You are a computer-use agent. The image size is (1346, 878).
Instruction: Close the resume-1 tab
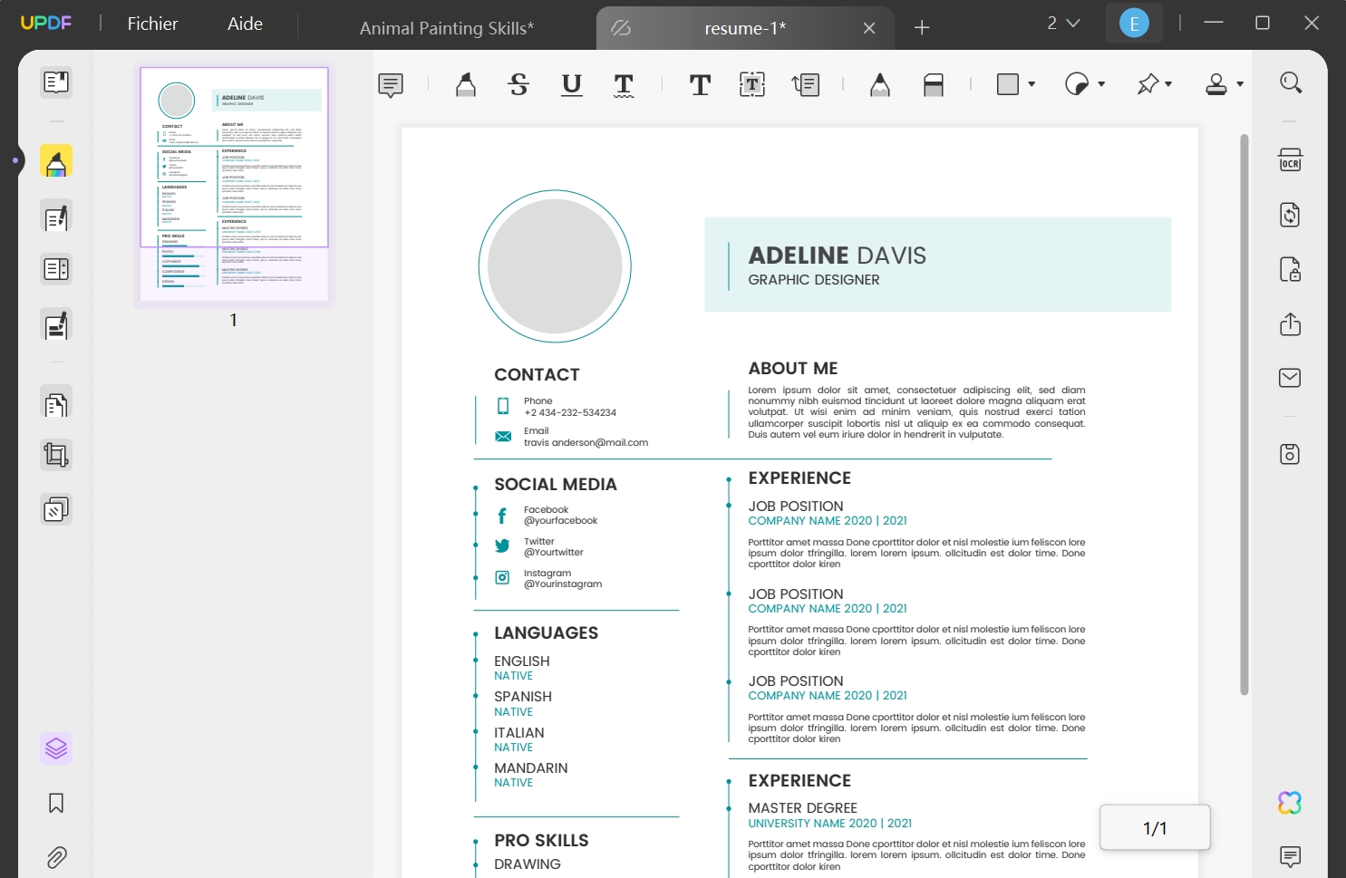[x=869, y=28]
